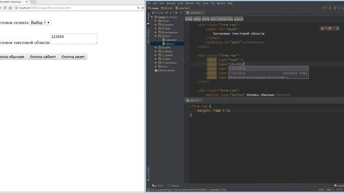This screenshot has width=344, height=193.
Task: Collapse the 08_form folder
Action: (x=156, y=36)
